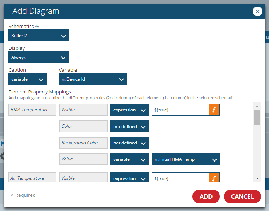
Task: Click the Value property field
Action: coord(83,159)
